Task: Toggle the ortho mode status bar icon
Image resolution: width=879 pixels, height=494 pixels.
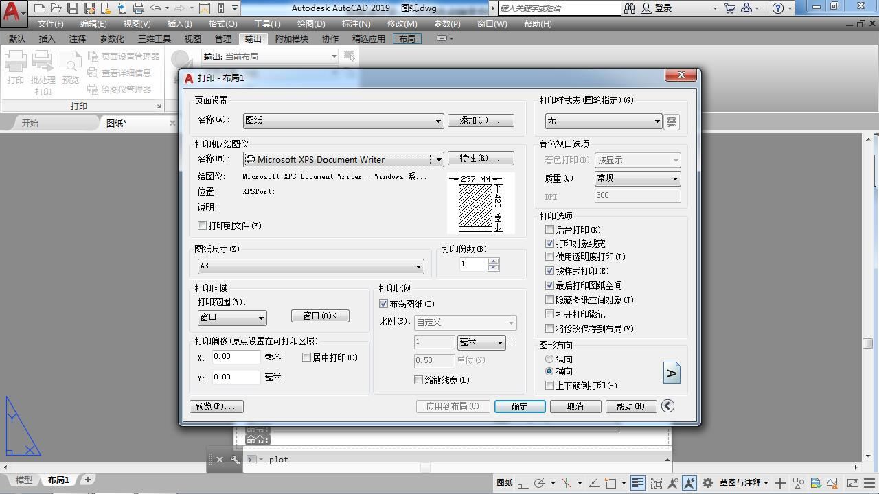Action: [523, 483]
